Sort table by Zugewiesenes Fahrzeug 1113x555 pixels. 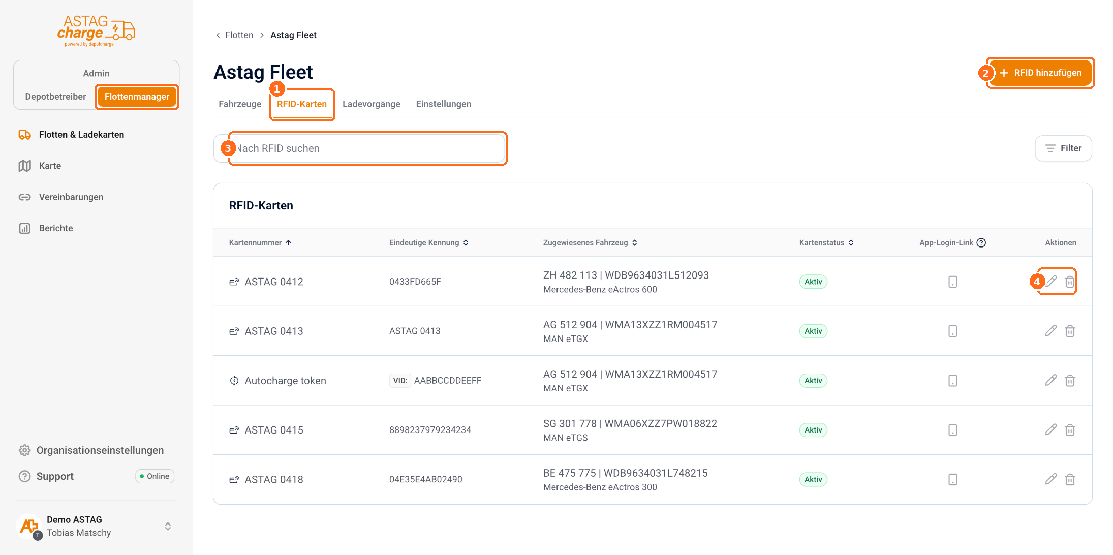(x=590, y=242)
